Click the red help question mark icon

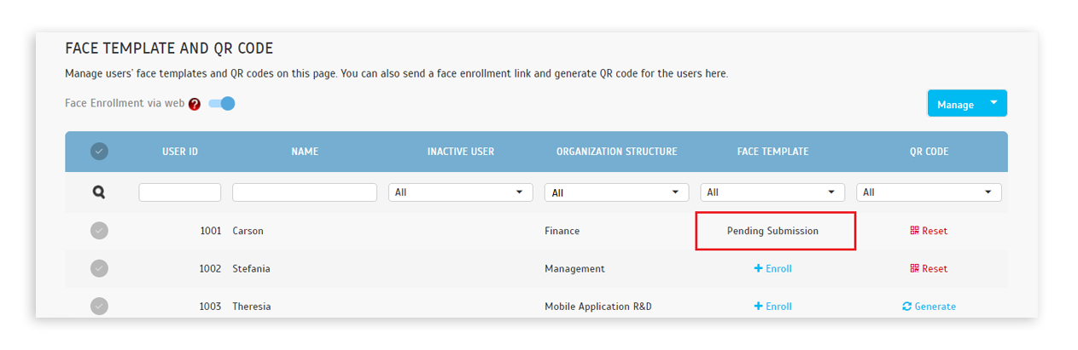(195, 104)
